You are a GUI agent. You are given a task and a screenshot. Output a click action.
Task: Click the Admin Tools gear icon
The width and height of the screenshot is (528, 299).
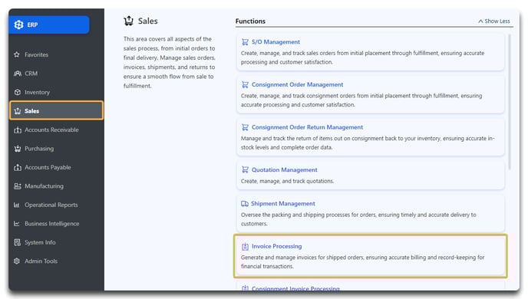(x=17, y=261)
